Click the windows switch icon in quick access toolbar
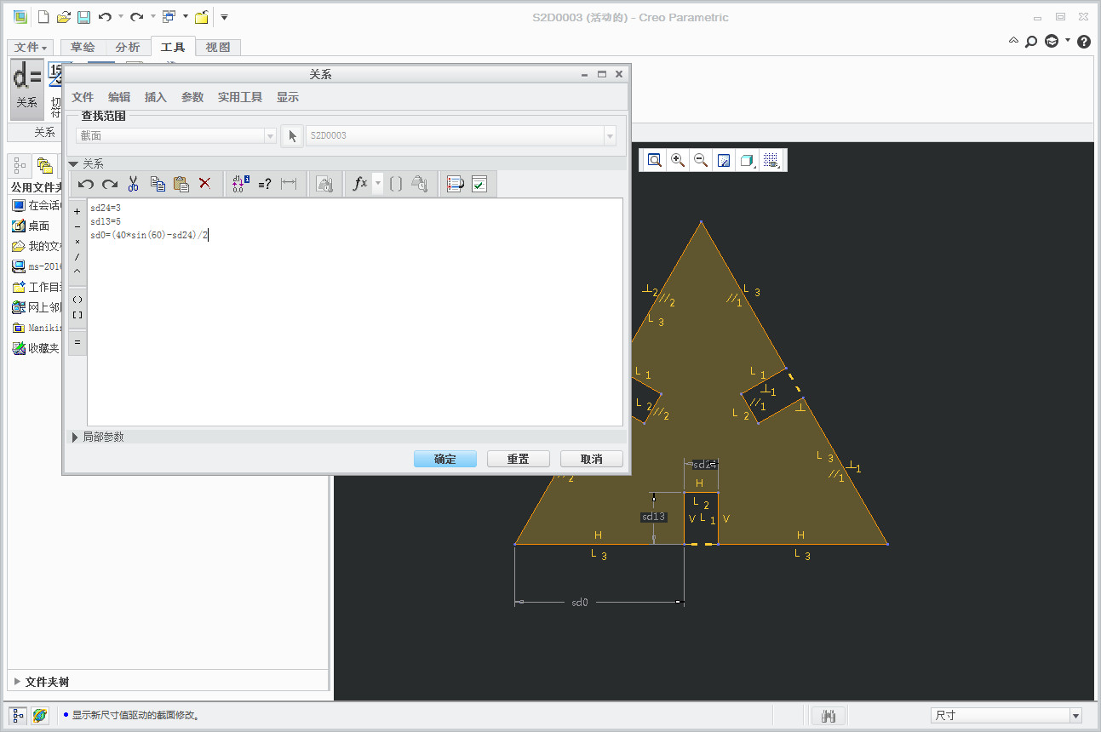1101x732 pixels. (x=169, y=17)
